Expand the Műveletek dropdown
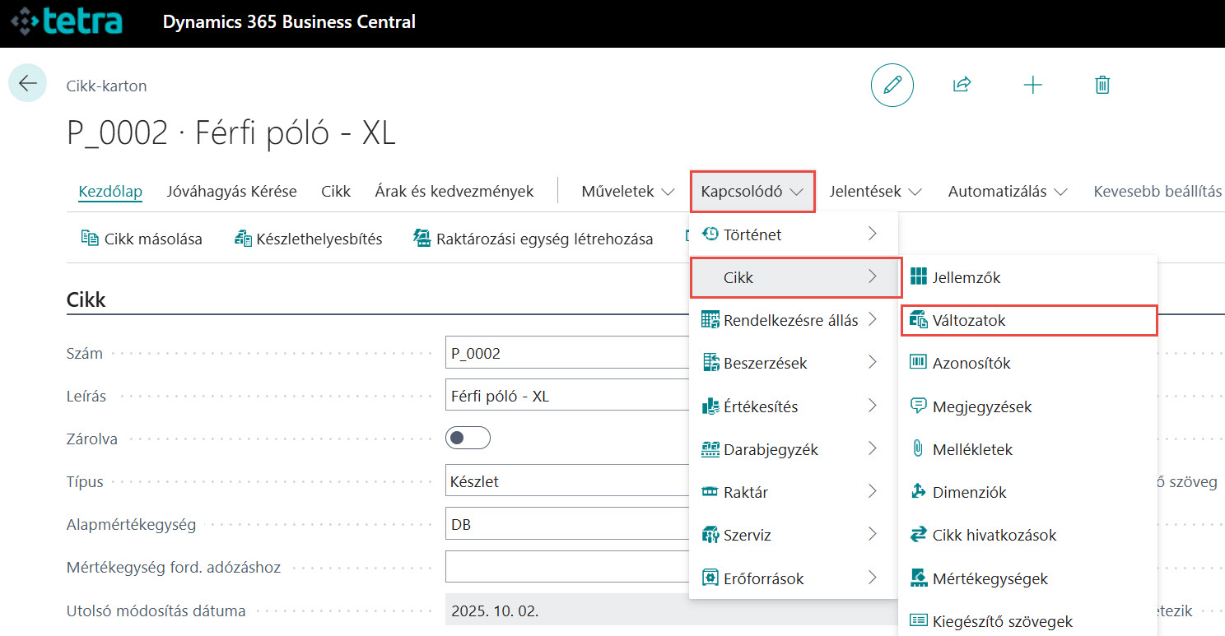The width and height of the screenshot is (1225, 636). tap(627, 192)
